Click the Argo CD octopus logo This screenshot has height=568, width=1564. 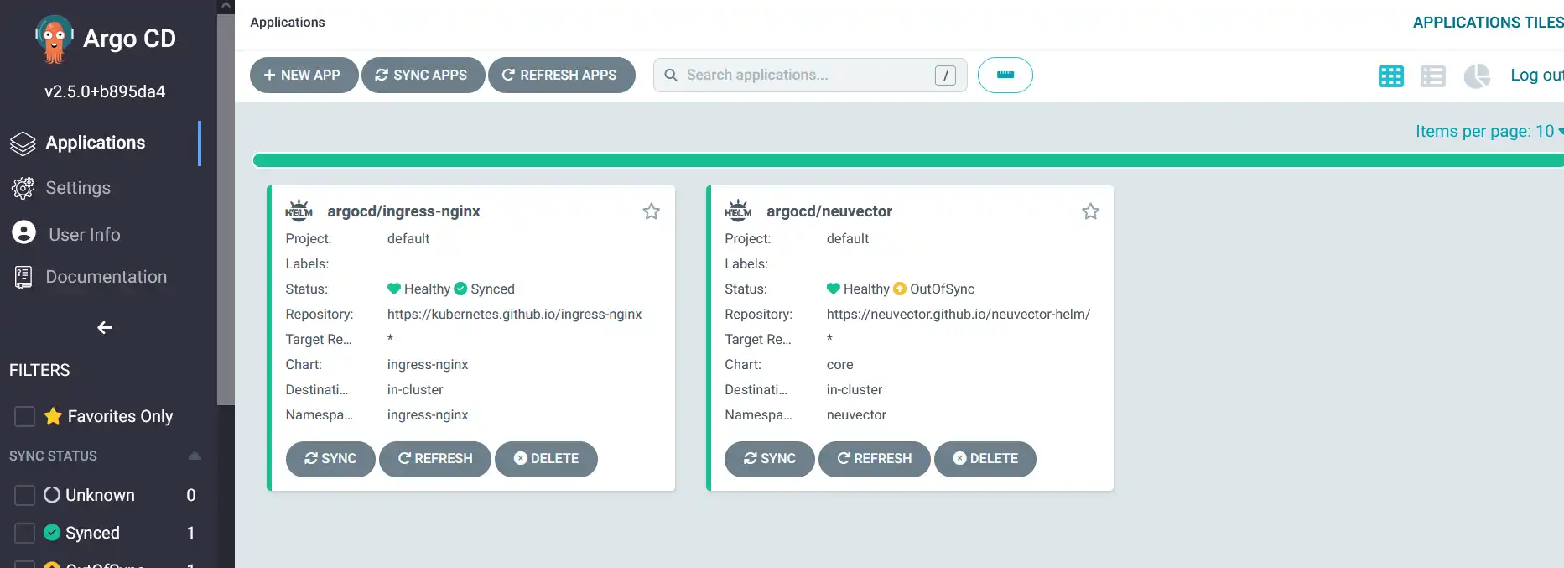click(x=54, y=39)
